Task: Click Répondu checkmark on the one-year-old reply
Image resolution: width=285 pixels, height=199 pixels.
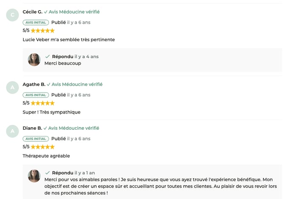Action: 47,173
